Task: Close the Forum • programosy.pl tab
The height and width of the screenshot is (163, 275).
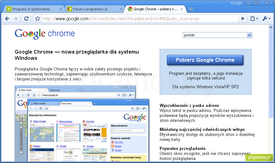Action: 121,9
